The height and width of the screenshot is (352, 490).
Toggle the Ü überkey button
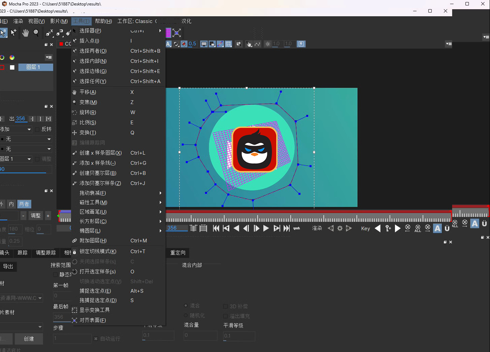(x=447, y=229)
